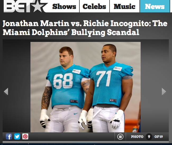
Task: Share photo on Twitter
Action: coord(17,137)
